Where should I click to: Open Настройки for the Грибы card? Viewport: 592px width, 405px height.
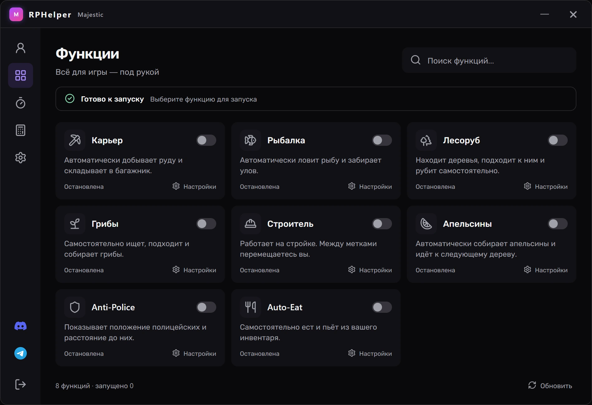point(194,270)
